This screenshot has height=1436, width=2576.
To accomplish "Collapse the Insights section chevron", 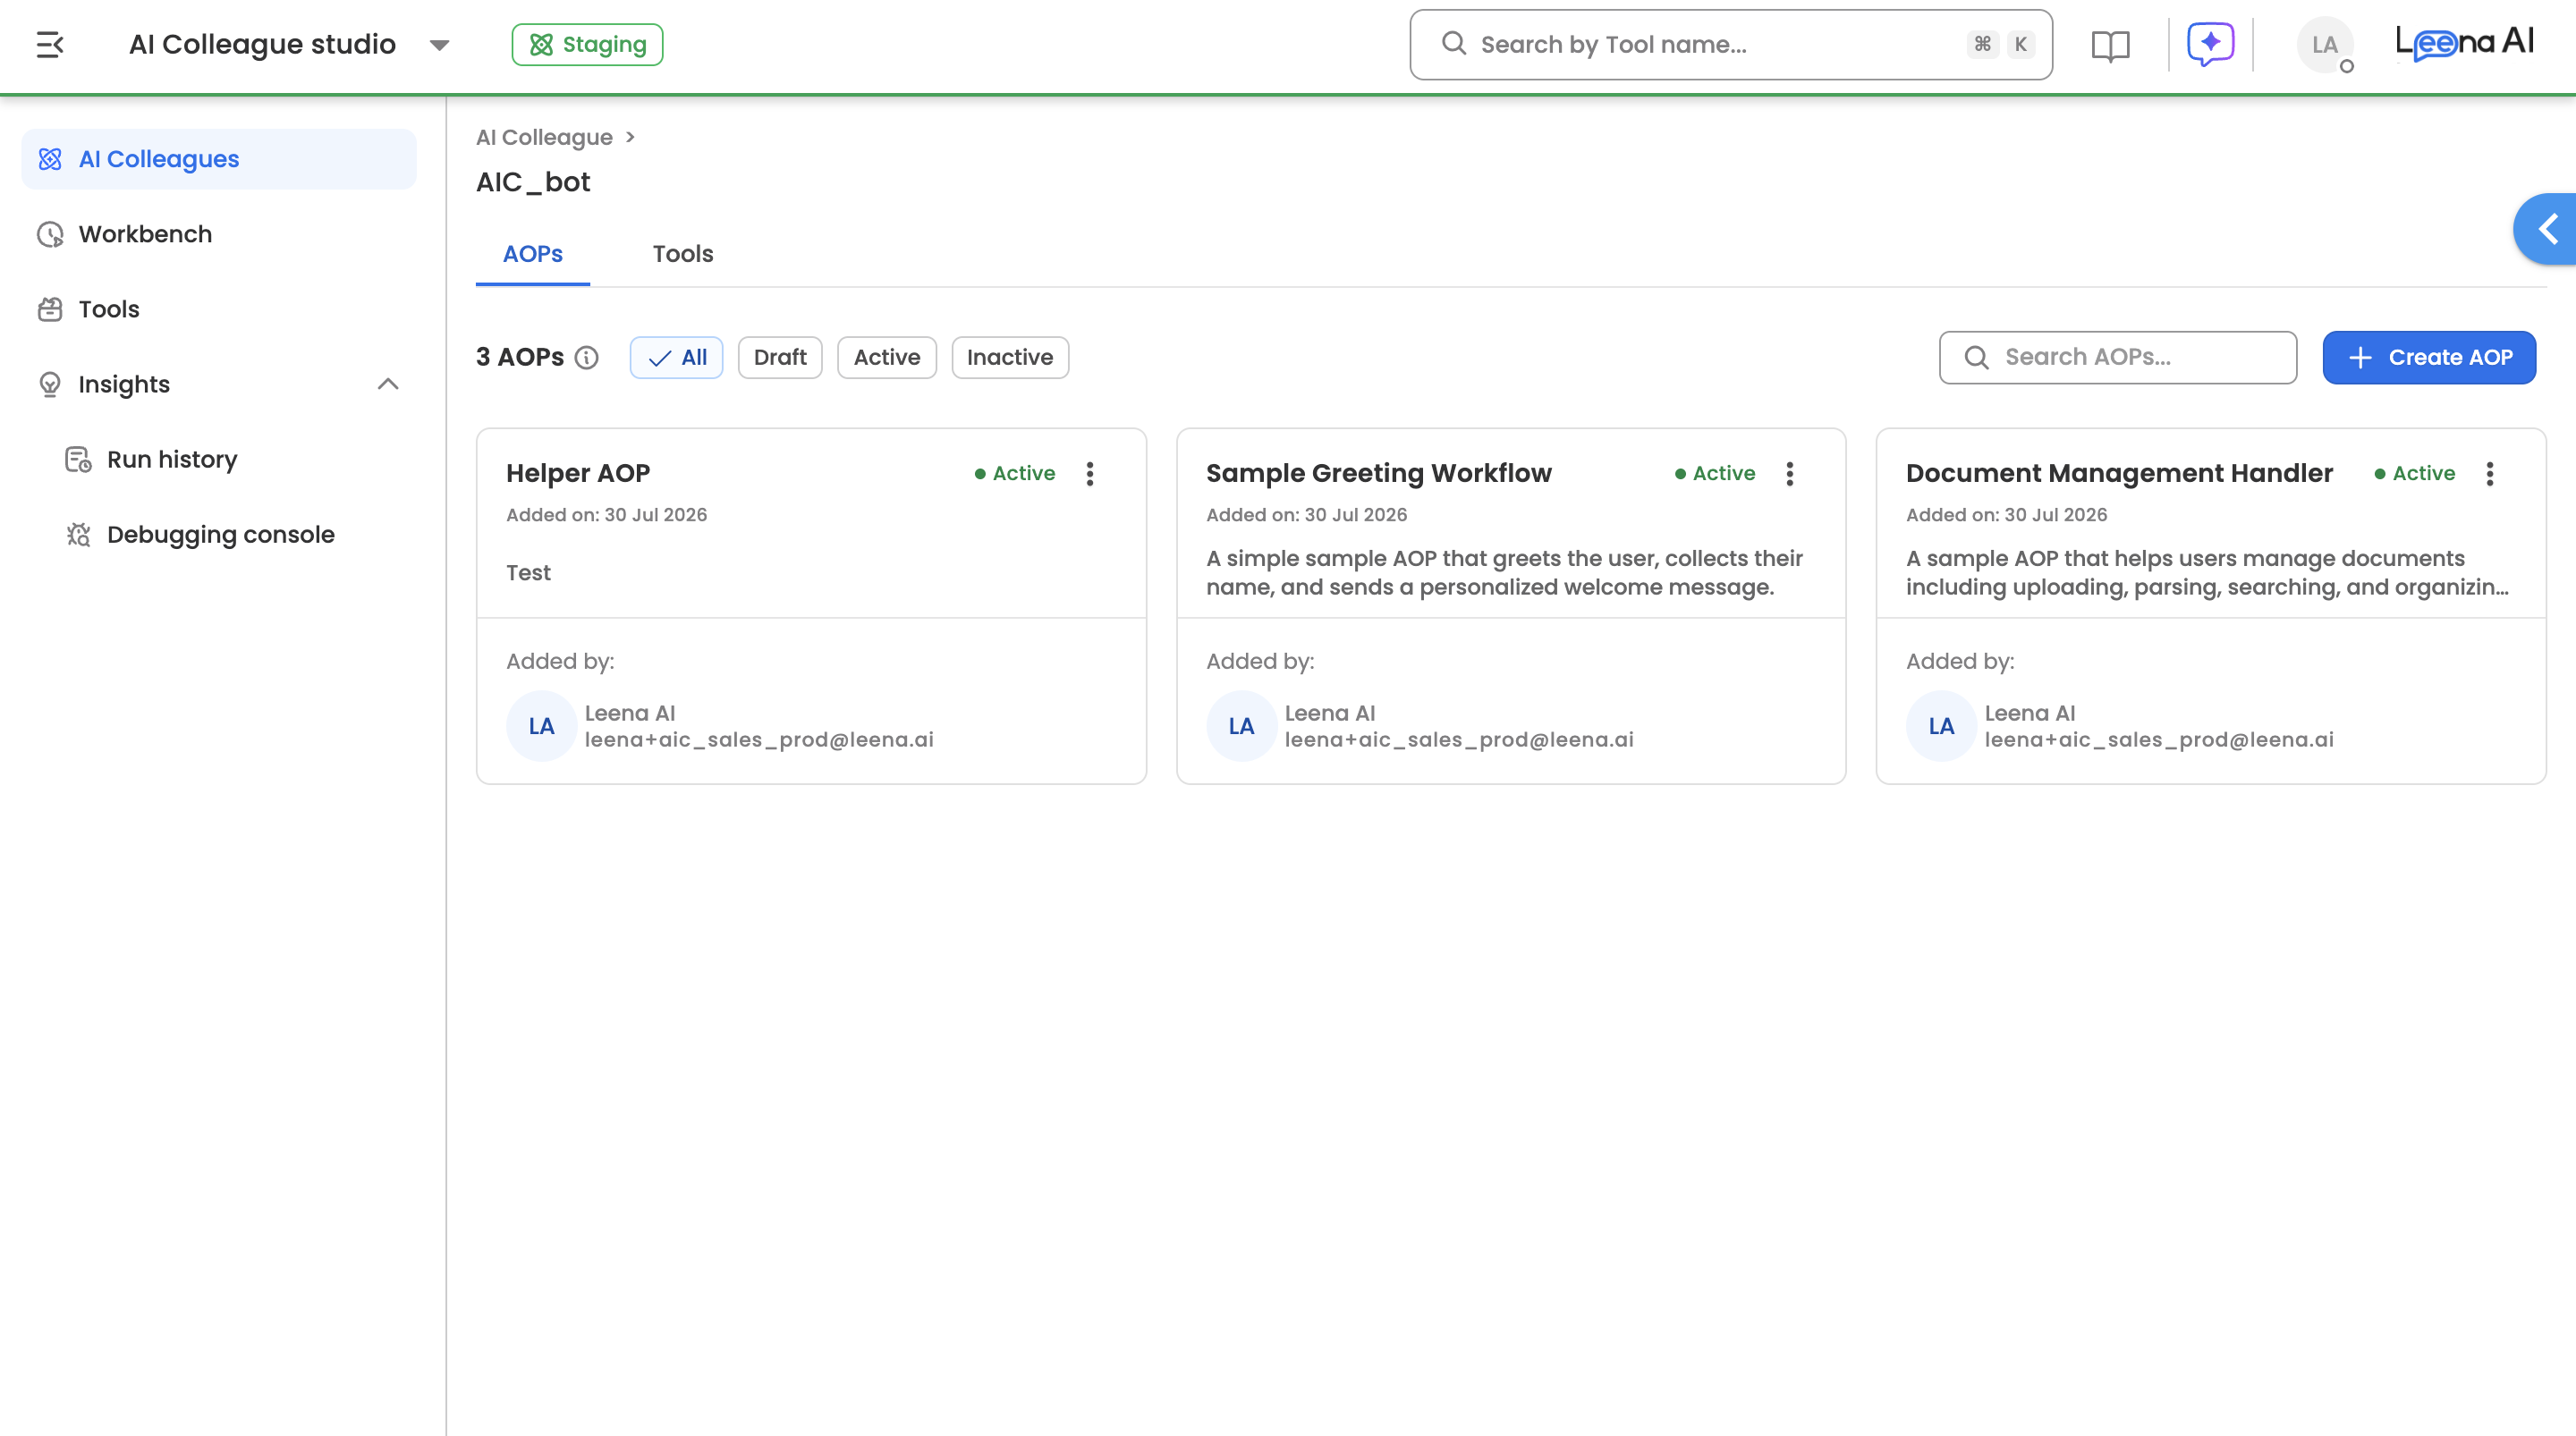I will pyautogui.click(x=388, y=384).
